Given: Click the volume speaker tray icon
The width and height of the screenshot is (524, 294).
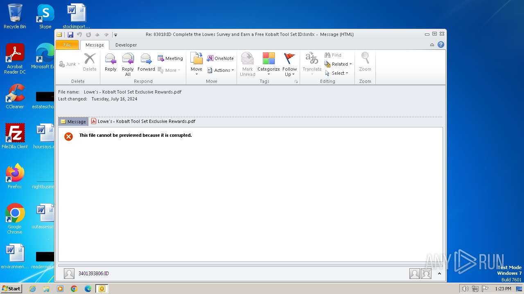Looking at the screenshot, I should 465,289.
